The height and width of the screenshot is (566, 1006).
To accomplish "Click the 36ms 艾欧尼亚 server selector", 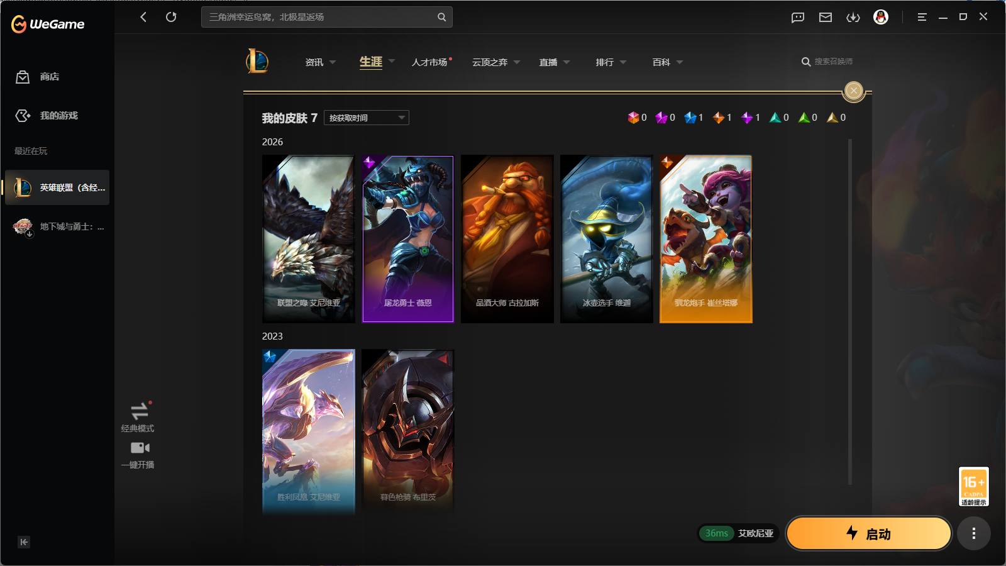I will point(739,533).
